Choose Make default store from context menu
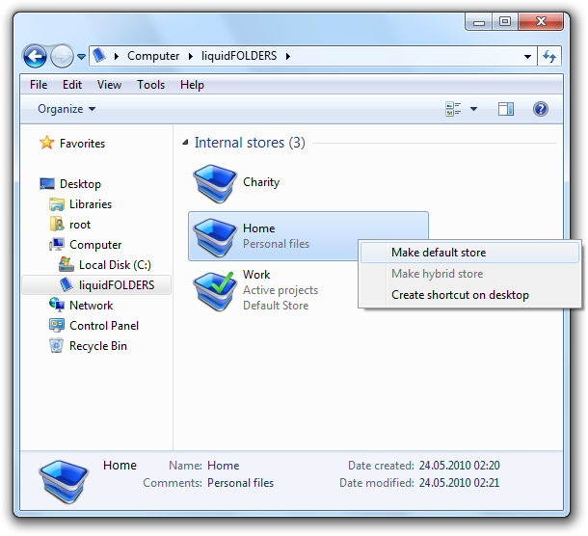588x536 pixels. pos(439,253)
